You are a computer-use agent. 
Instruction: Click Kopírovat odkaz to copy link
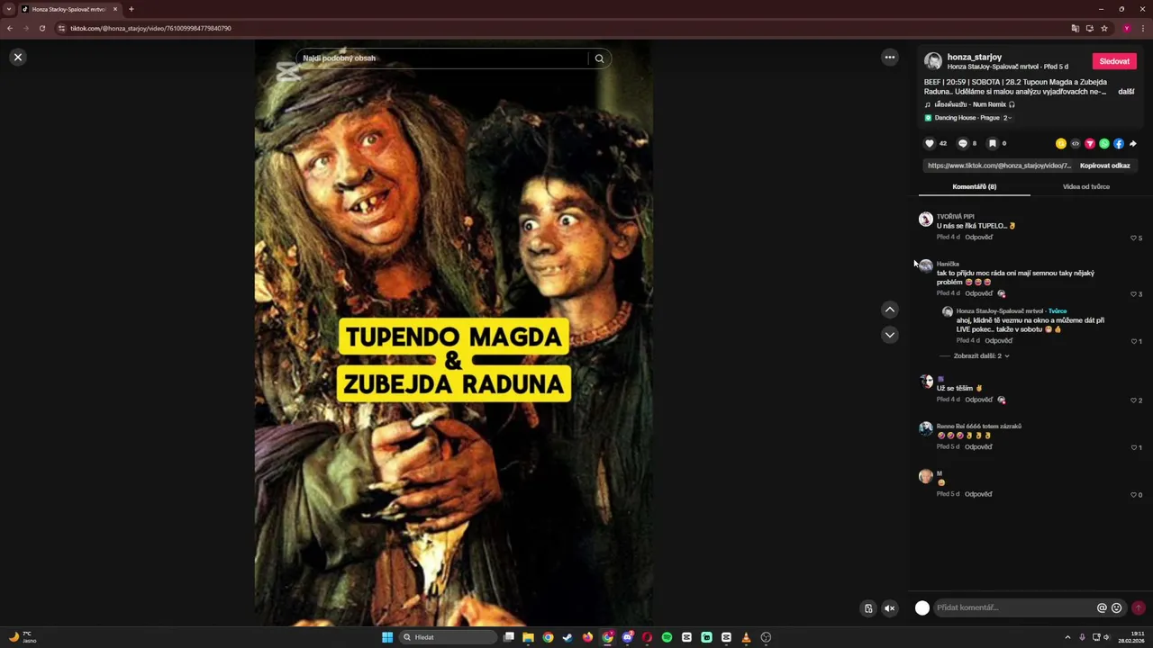pyautogui.click(x=1105, y=166)
